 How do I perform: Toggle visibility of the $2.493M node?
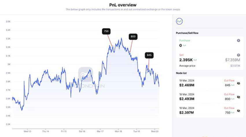point(238,97)
